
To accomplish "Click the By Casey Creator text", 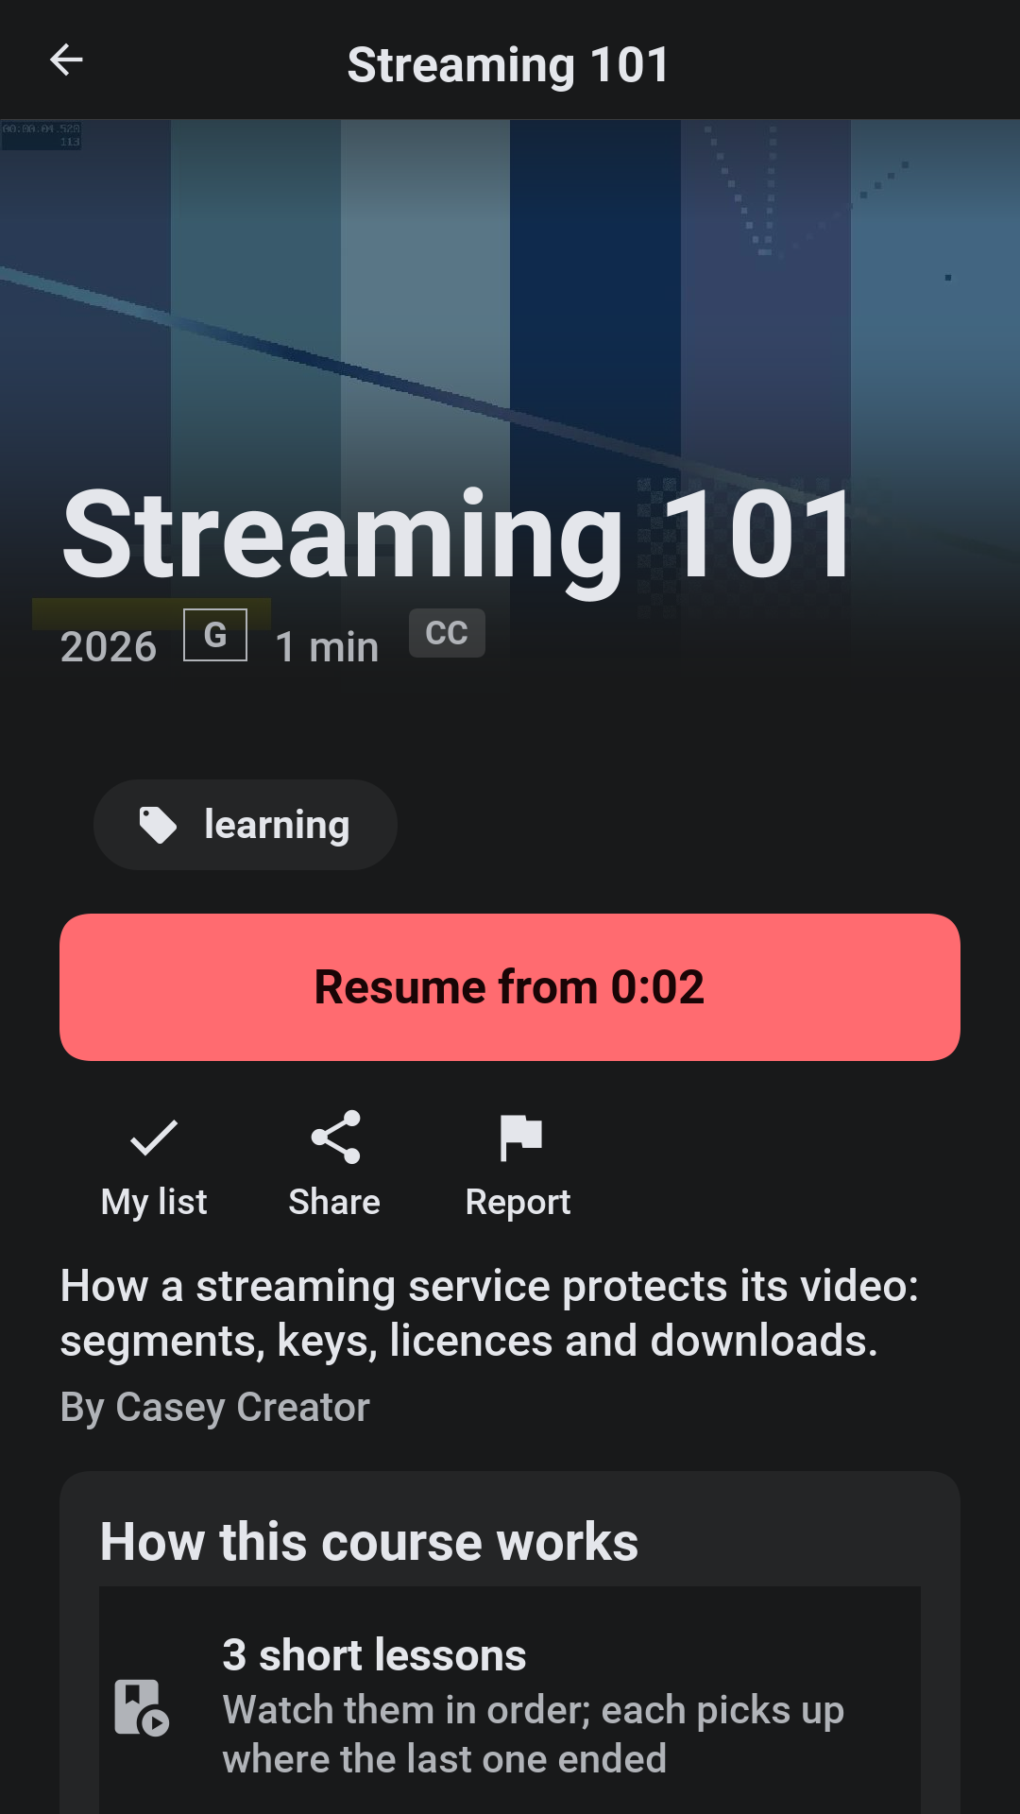I will tap(215, 1407).
